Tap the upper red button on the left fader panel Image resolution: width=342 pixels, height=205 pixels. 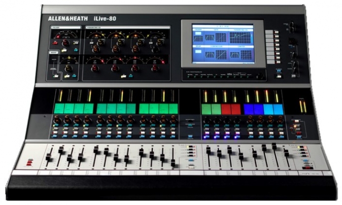[x=30, y=162]
